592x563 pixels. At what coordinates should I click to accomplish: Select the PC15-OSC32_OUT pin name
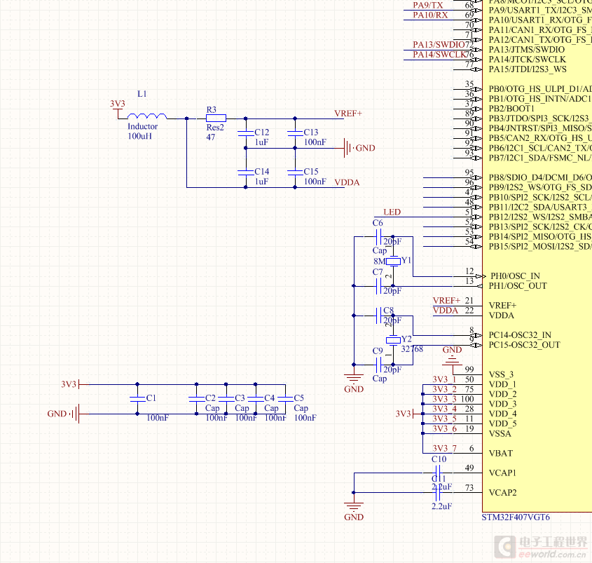point(525,345)
